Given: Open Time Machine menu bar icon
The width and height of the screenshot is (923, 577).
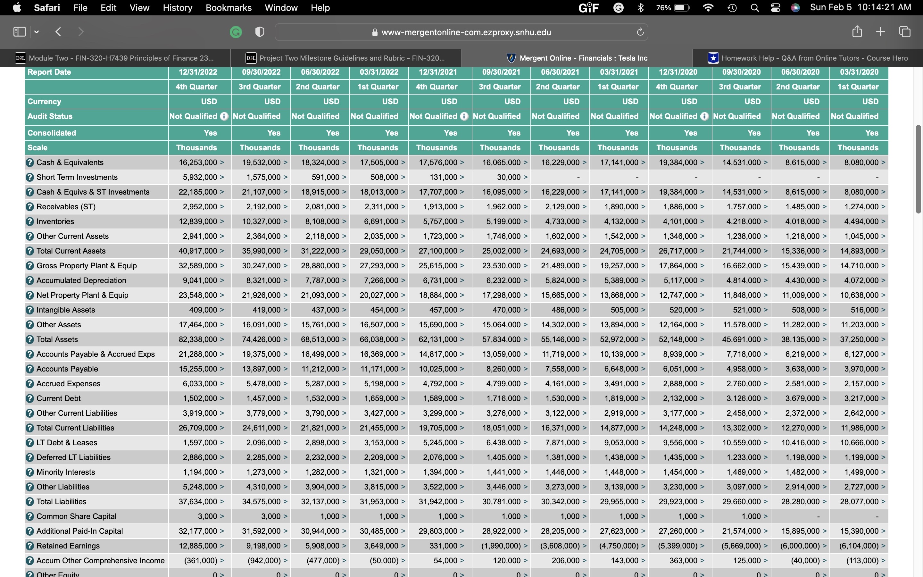Looking at the screenshot, I should pyautogui.click(x=732, y=8).
